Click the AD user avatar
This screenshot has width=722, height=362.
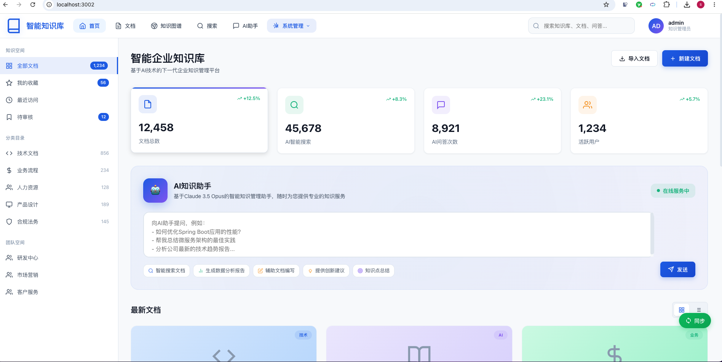tap(656, 26)
